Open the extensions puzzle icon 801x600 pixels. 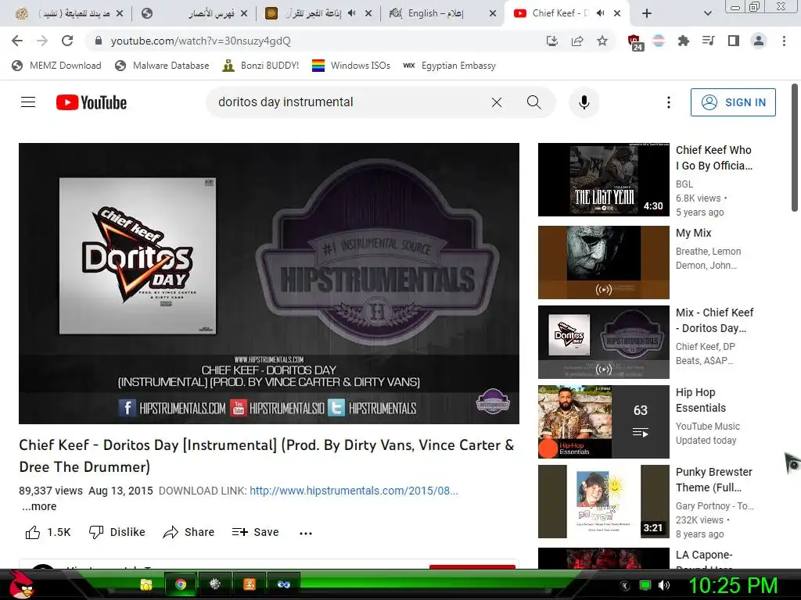[x=683, y=41]
